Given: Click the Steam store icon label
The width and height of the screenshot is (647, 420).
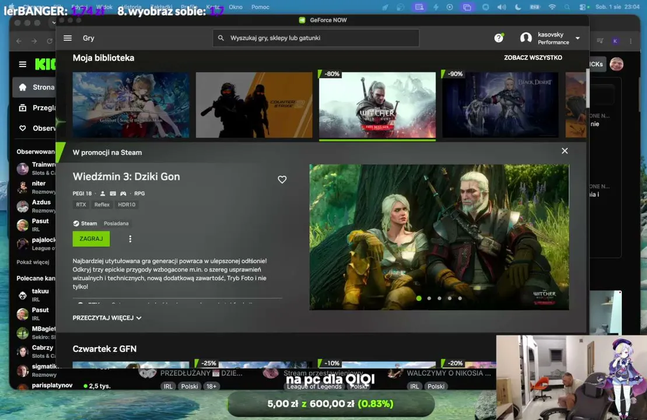Looking at the screenshot, I should pyautogui.click(x=85, y=223).
